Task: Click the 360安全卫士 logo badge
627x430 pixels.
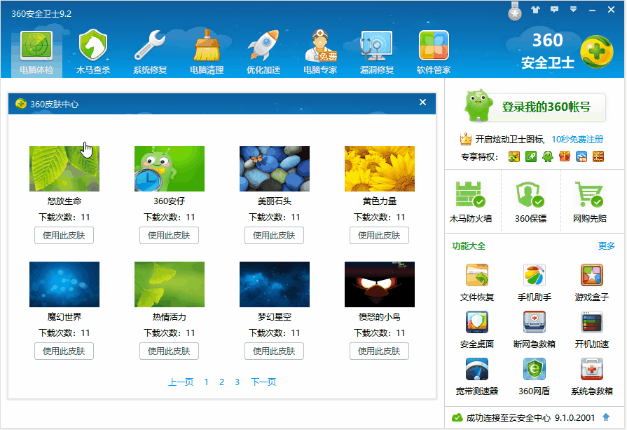Action: pos(597,52)
